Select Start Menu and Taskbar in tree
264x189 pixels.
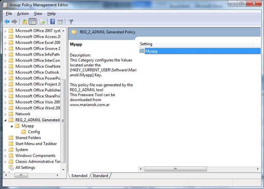click(x=36, y=144)
